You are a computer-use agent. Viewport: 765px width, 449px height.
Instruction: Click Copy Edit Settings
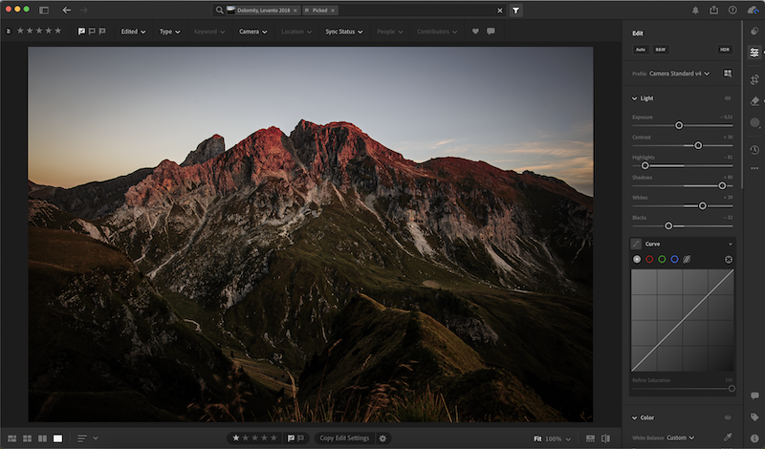pos(344,438)
